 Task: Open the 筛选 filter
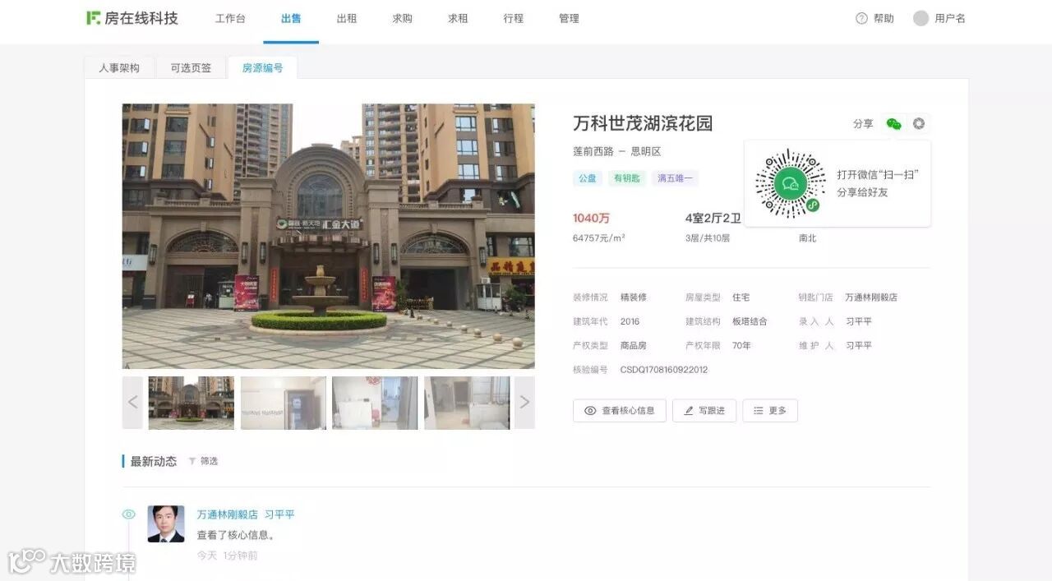coord(203,461)
